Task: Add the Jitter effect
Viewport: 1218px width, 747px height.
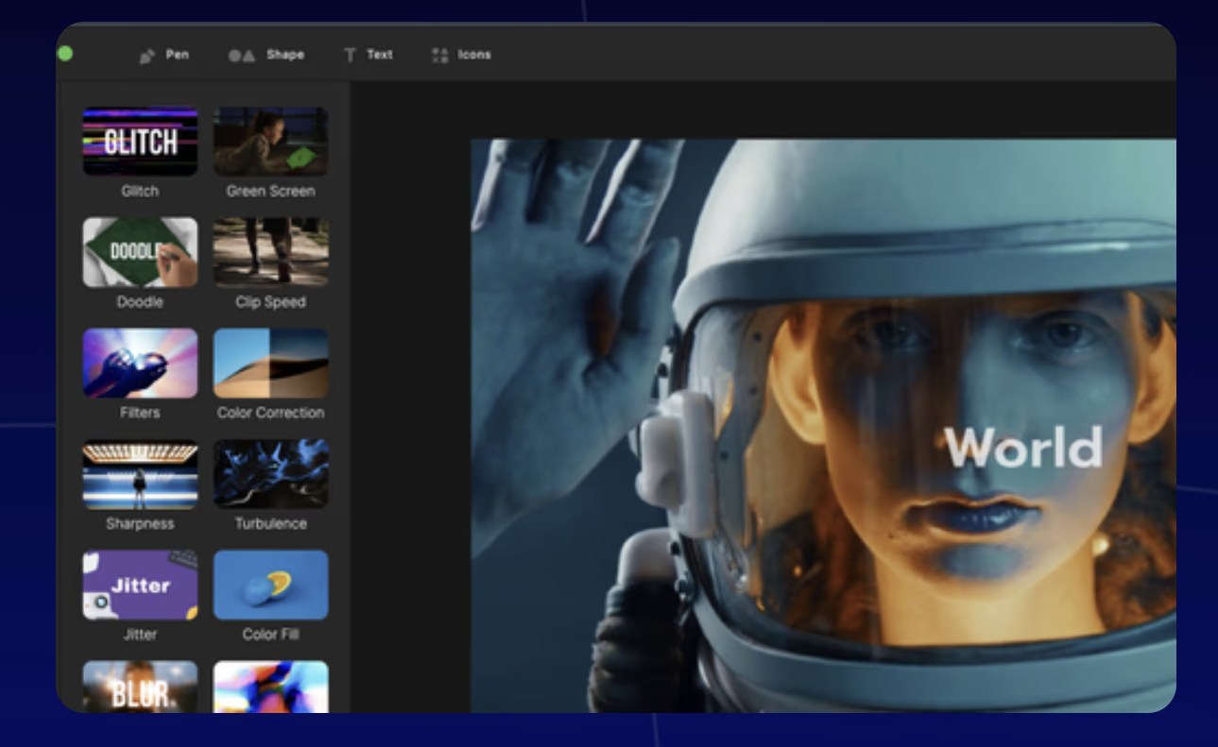Action: (140, 586)
